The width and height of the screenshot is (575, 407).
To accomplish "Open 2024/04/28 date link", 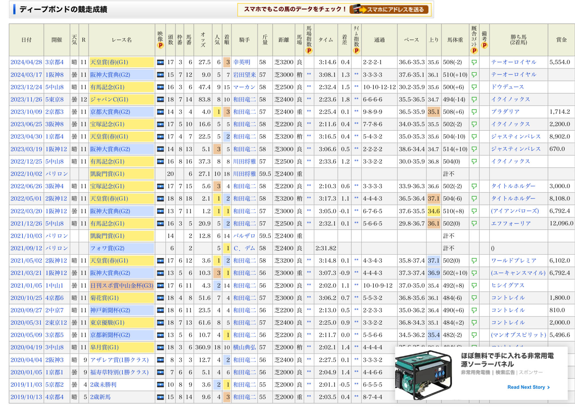I will click(x=26, y=62).
